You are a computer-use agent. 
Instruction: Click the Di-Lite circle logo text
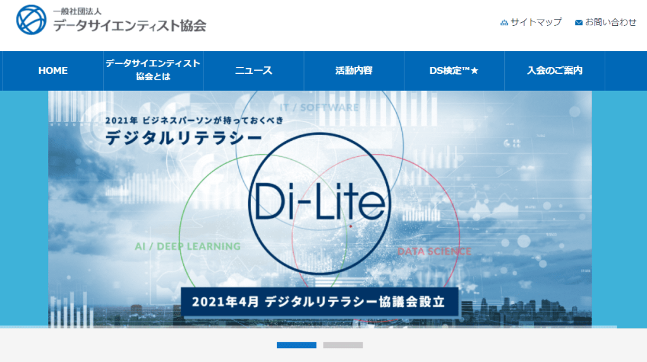point(320,202)
